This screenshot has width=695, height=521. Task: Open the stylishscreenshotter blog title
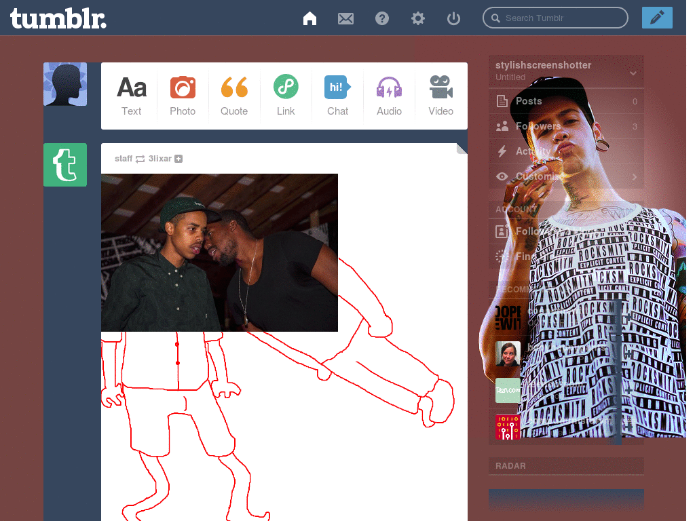tap(543, 65)
